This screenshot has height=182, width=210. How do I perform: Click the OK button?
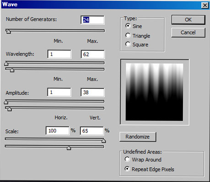188,20
